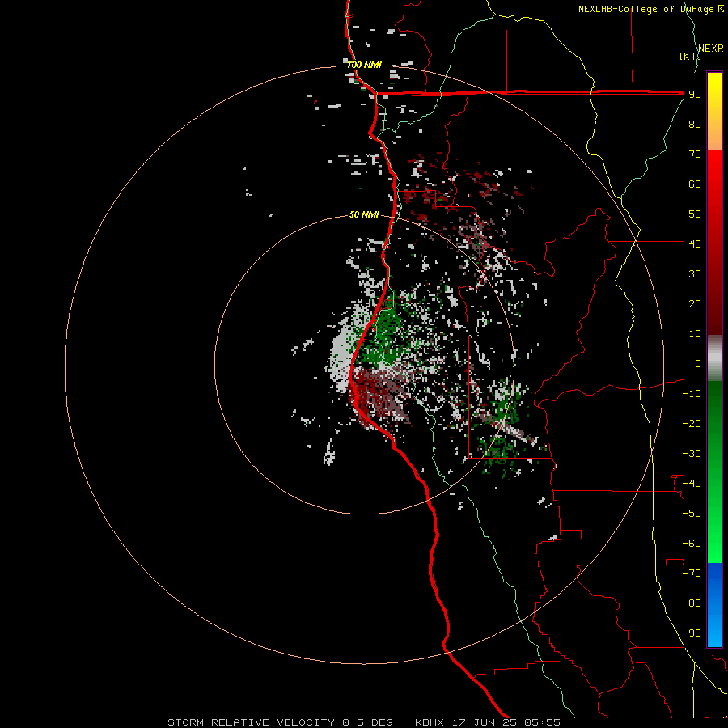The image size is (728, 728).
Task: Select the -50 value on the velocity scale
Action: 692,514
